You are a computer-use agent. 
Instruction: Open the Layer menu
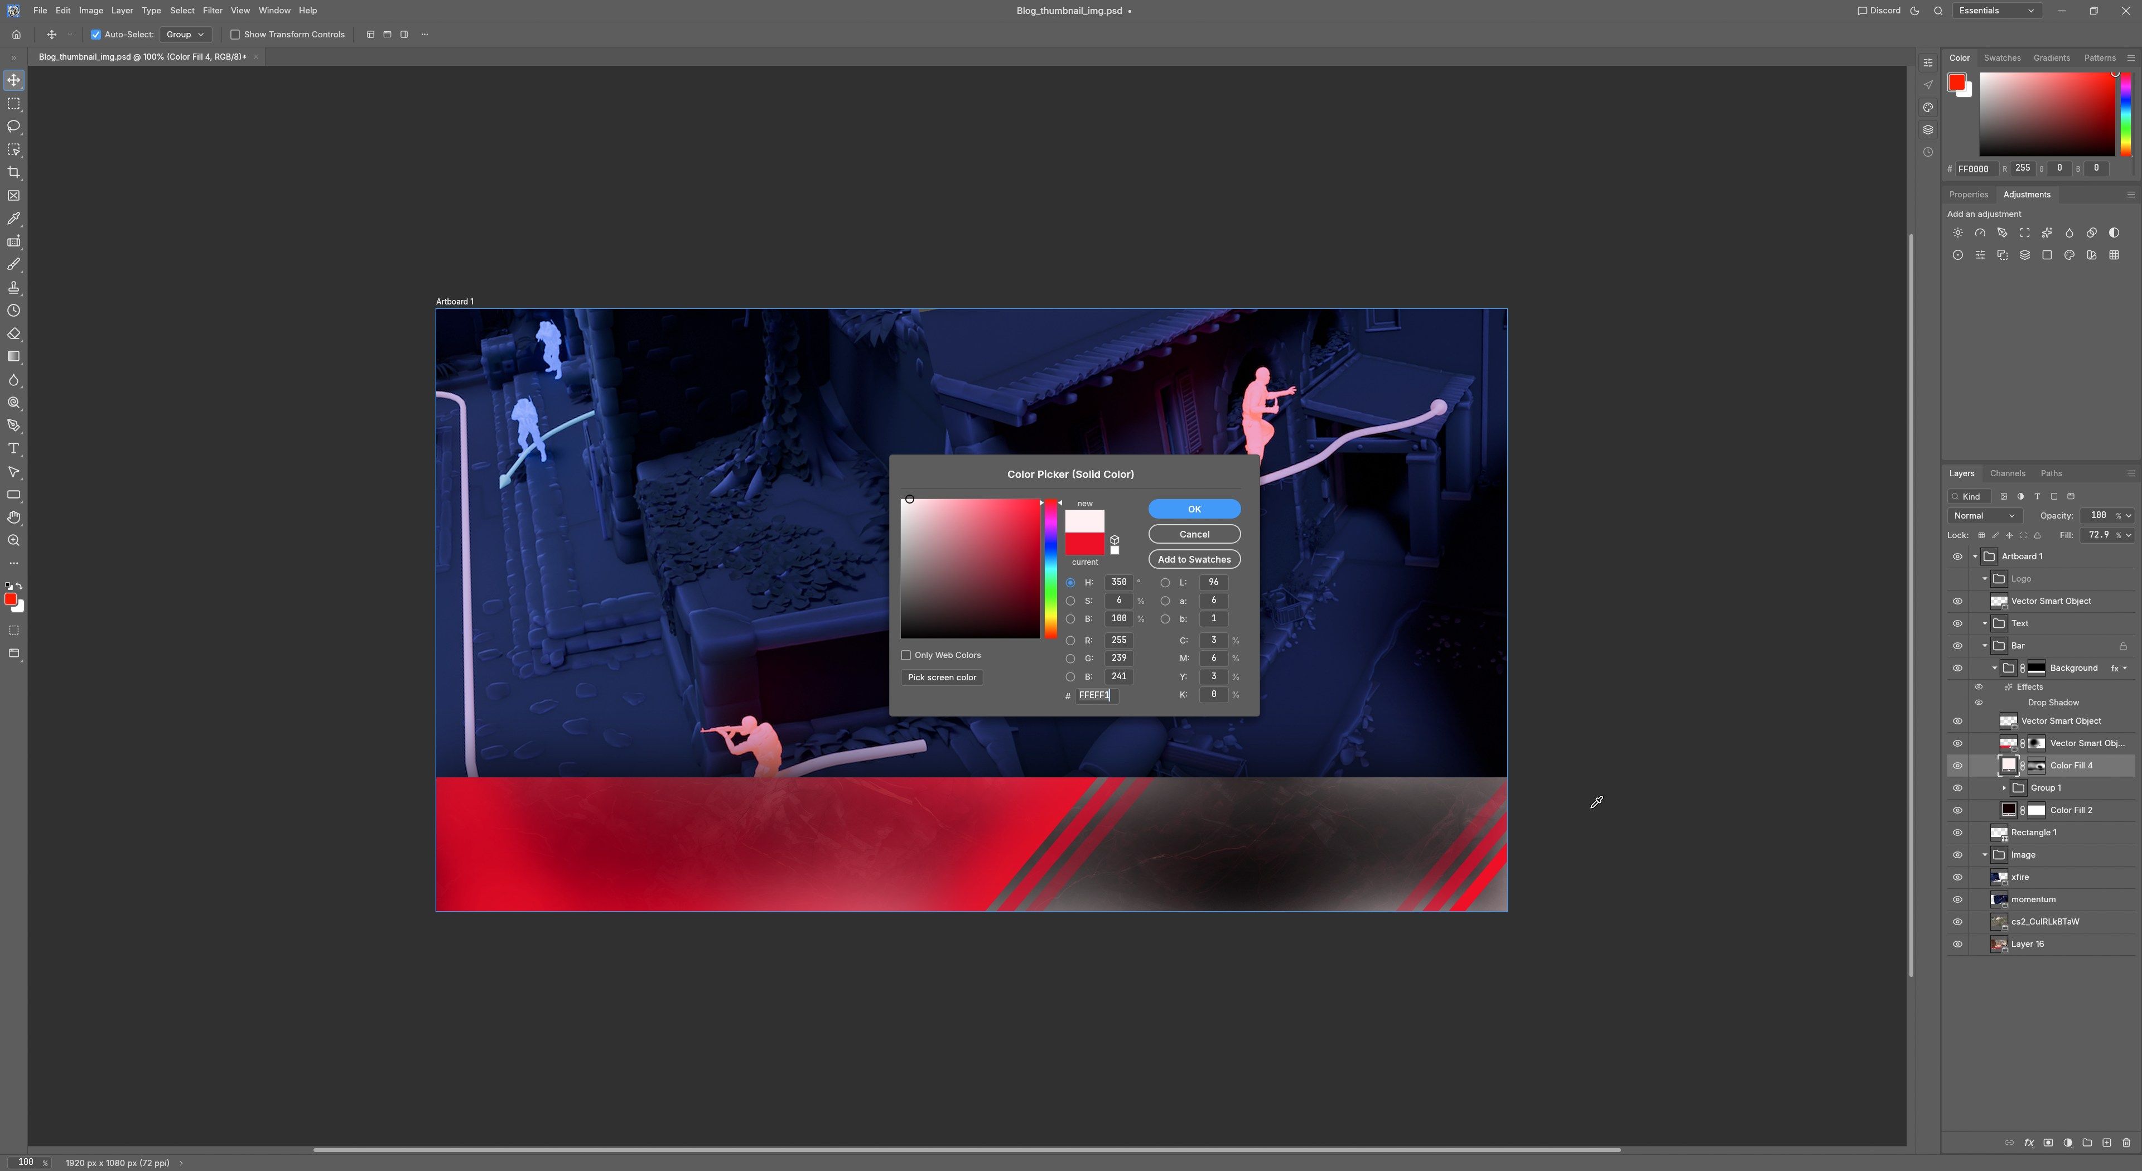pyautogui.click(x=122, y=11)
